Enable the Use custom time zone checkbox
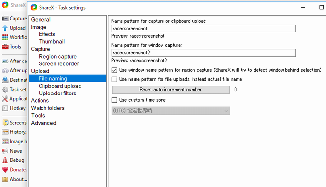Viewport: 326px width, 187px height. point(115,100)
